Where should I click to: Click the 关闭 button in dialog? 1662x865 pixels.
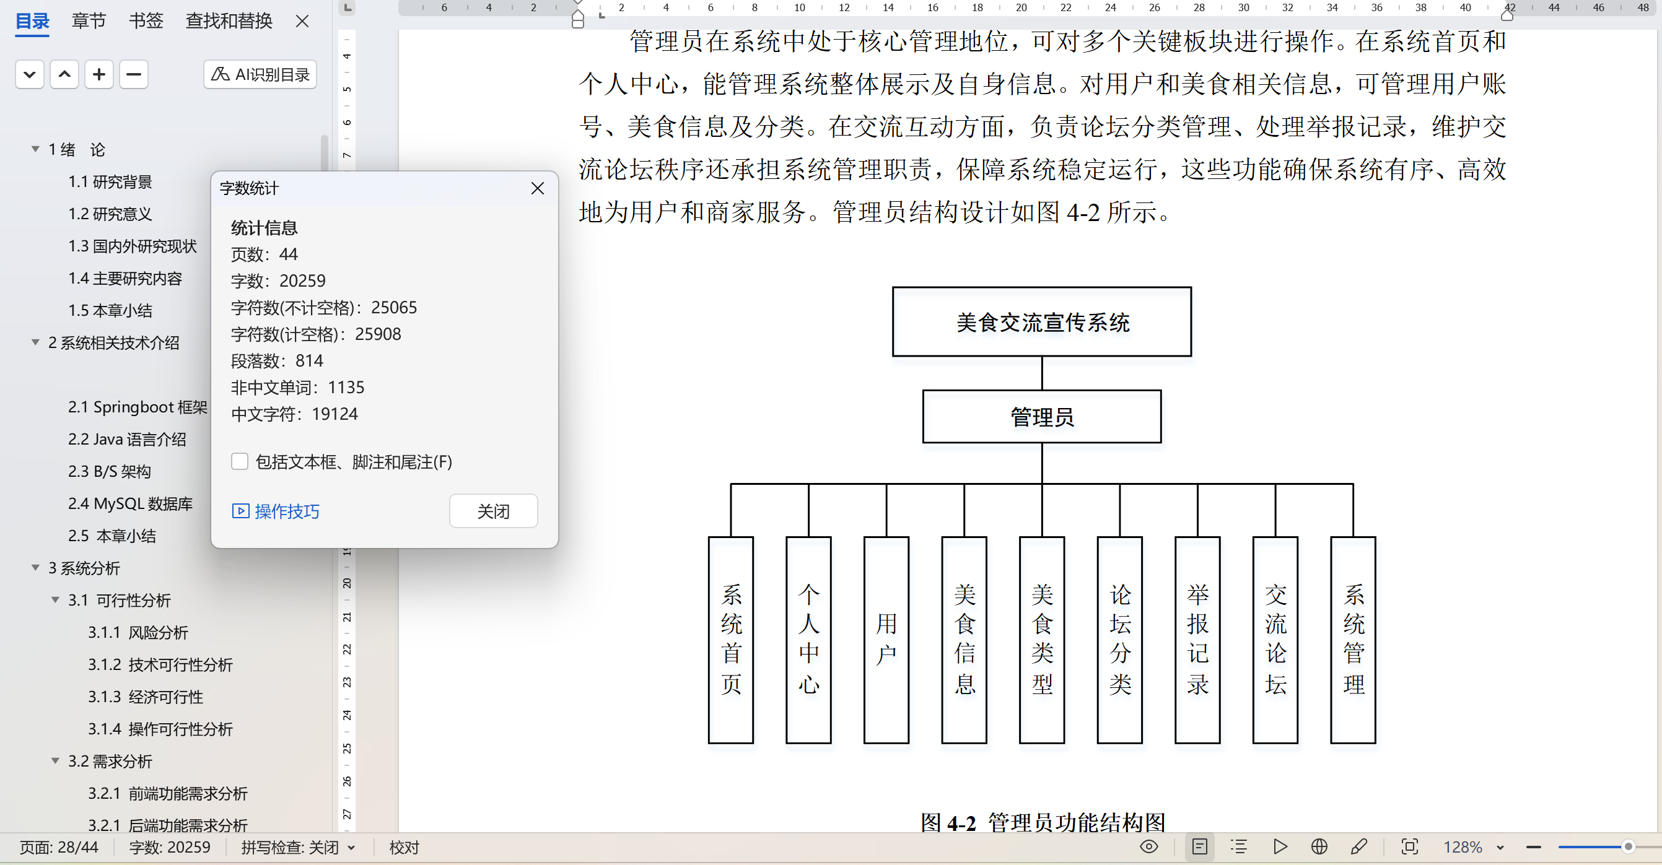(493, 511)
